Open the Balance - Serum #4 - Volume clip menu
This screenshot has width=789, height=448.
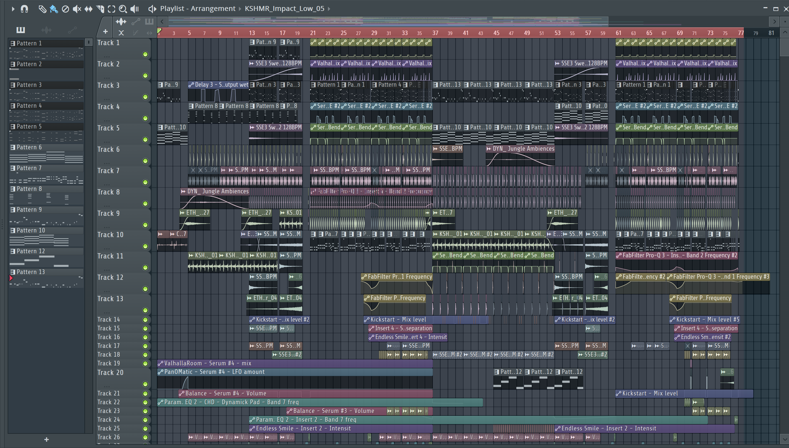[x=182, y=394]
